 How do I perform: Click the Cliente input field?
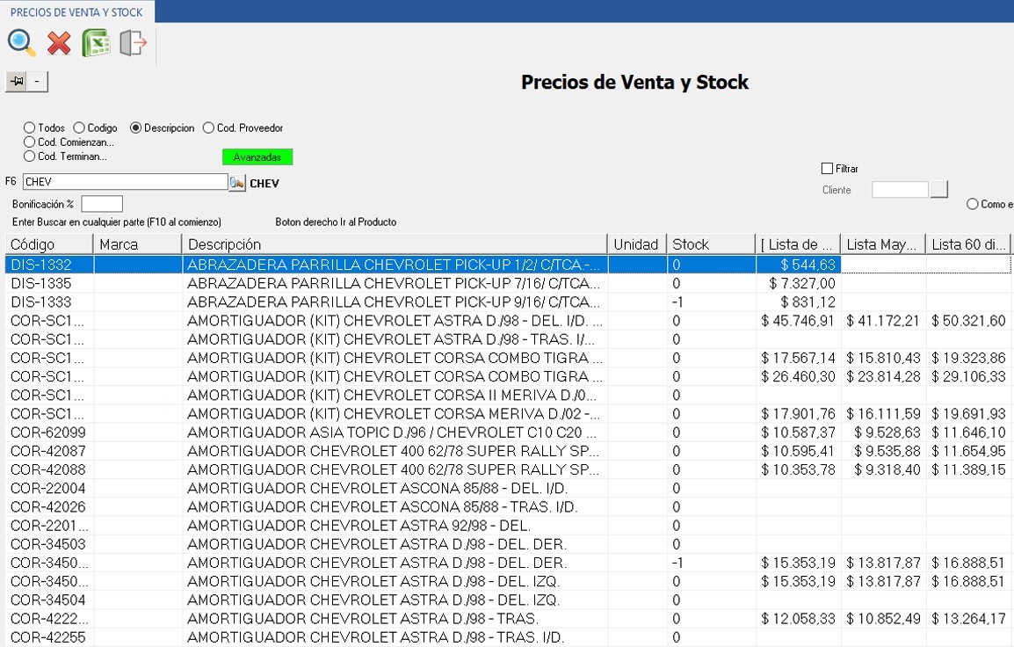pos(900,190)
